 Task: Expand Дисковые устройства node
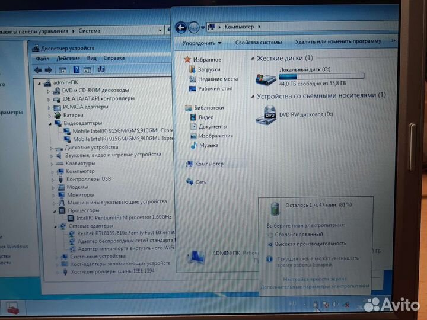(51, 148)
